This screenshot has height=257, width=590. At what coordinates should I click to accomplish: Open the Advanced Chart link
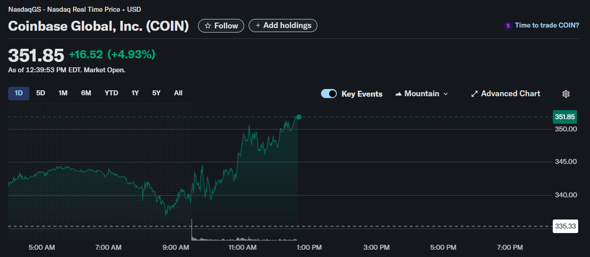click(505, 93)
